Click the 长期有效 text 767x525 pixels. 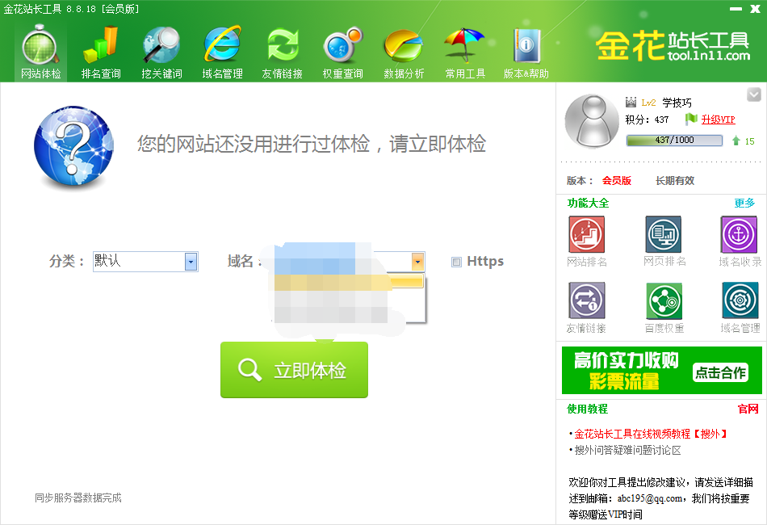click(675, 181)
